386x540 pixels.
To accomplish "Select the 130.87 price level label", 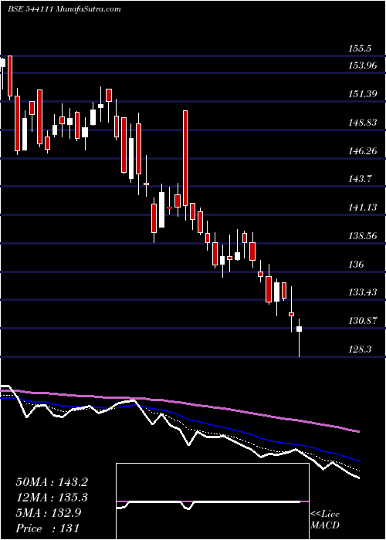I will click(363, 321).
